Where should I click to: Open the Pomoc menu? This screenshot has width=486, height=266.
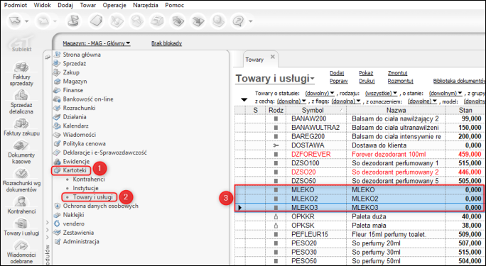(175, 5)
